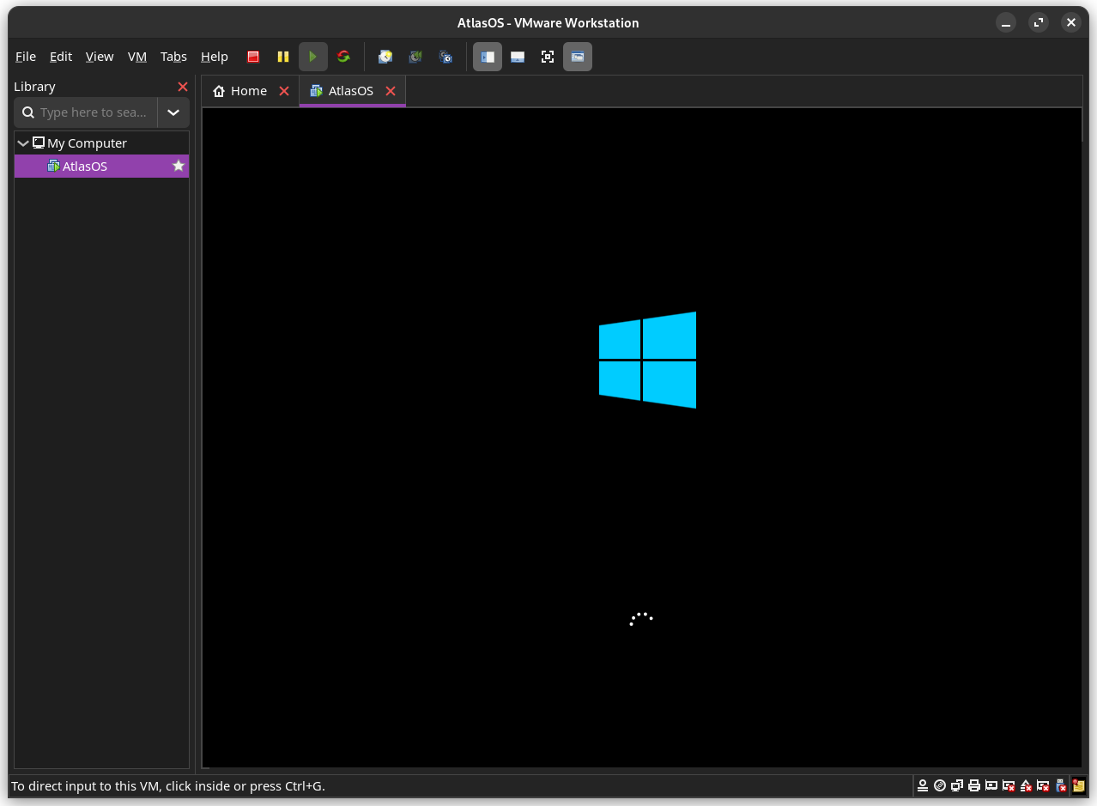
Task: Open the View menu
Action: (x=100, y=57)
